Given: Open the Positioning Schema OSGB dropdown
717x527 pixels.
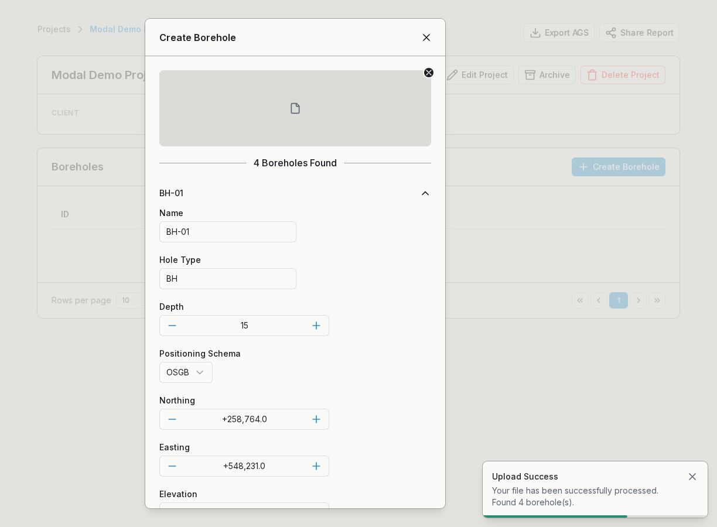Looking at the screenshot, I should (x=186, y=372).
